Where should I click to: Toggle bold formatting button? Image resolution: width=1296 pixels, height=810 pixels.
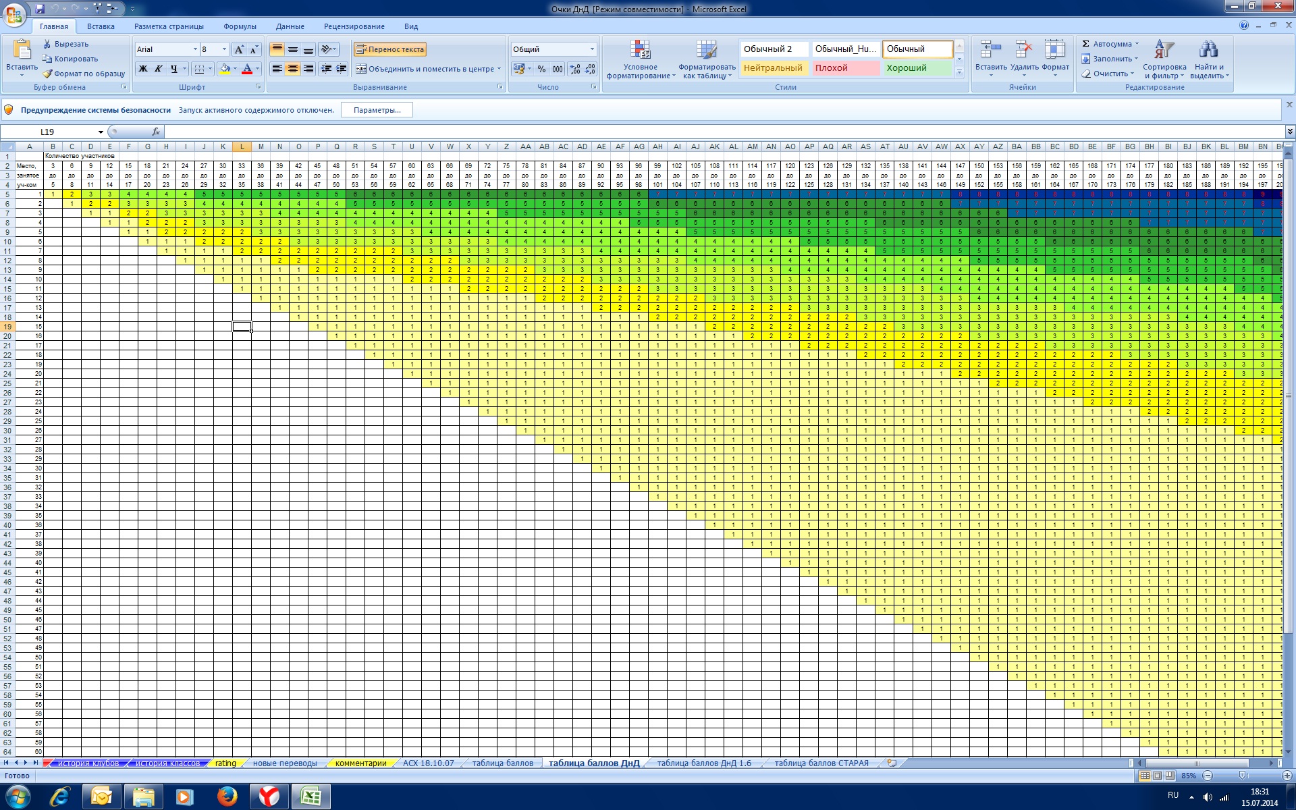[x=142, y=69]
